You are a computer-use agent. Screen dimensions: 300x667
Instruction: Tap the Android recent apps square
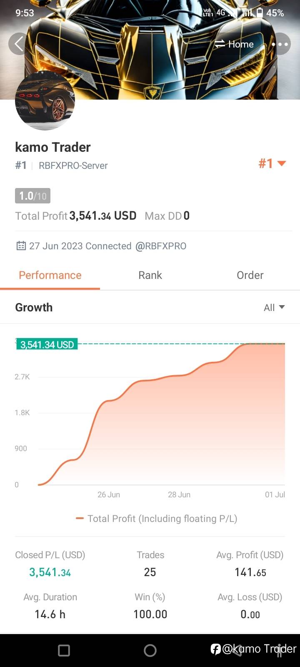[64, 650]
